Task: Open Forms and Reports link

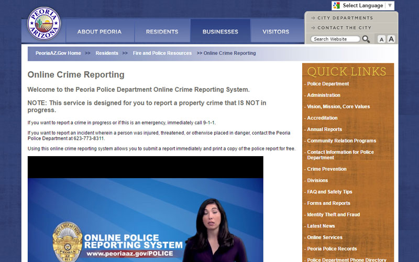Action: (x=329, y=203)
